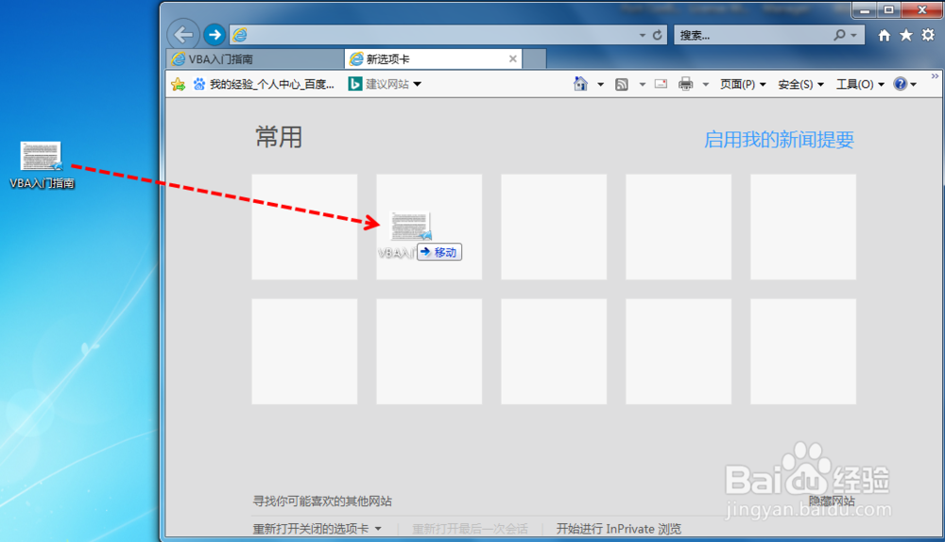Screen dimensions: 945x542
Task: Click the printer icon
Action: (x=685, y=84)
